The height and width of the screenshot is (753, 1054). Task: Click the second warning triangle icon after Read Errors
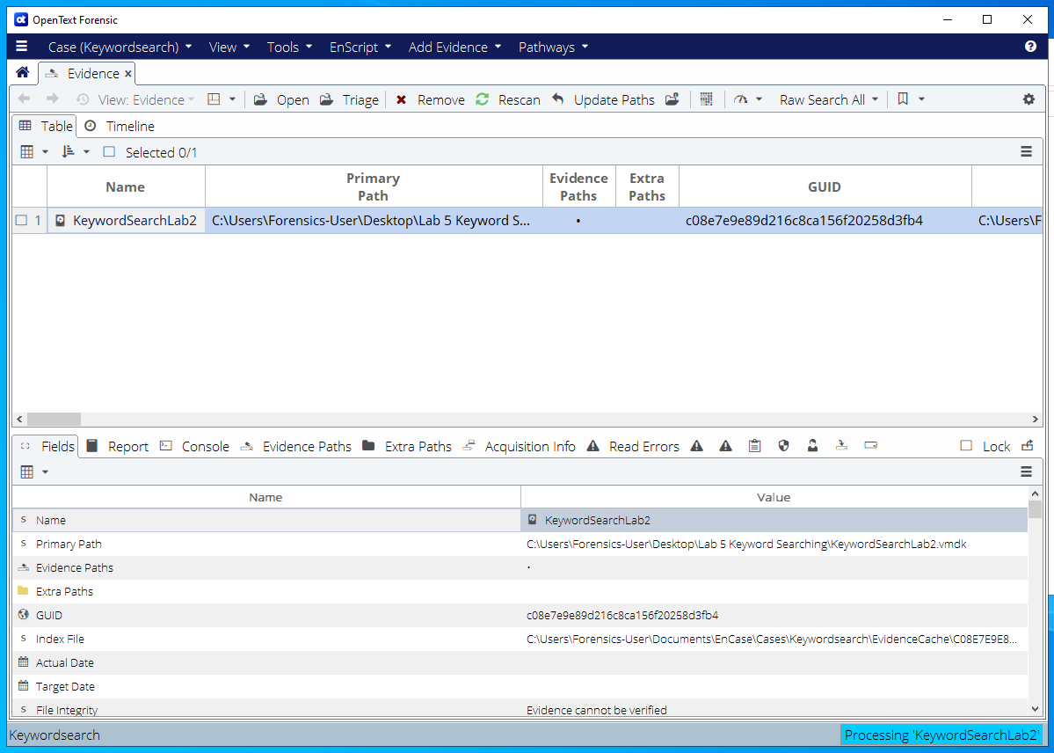726,445
